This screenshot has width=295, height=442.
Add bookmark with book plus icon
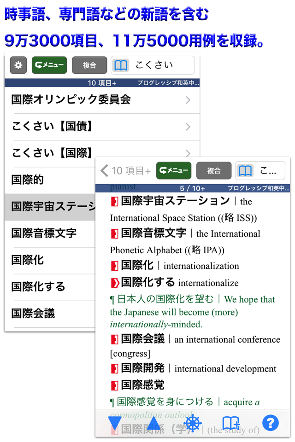pyautogui.click(x=231, y=423)
